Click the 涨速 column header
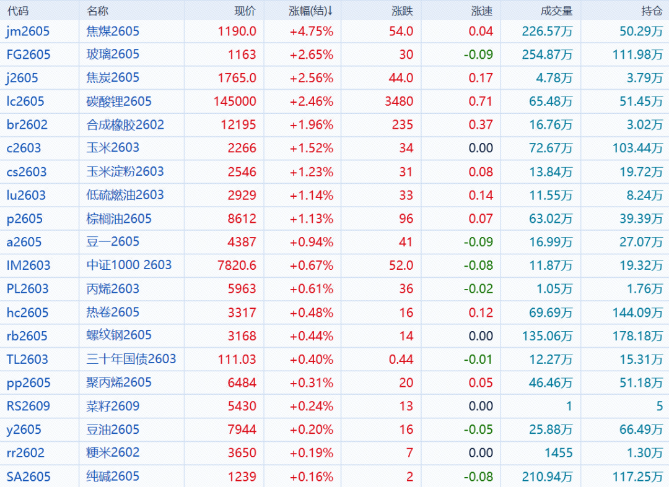Image resolution: width=669 pixels, height=487 pixels. coord(482,11)
